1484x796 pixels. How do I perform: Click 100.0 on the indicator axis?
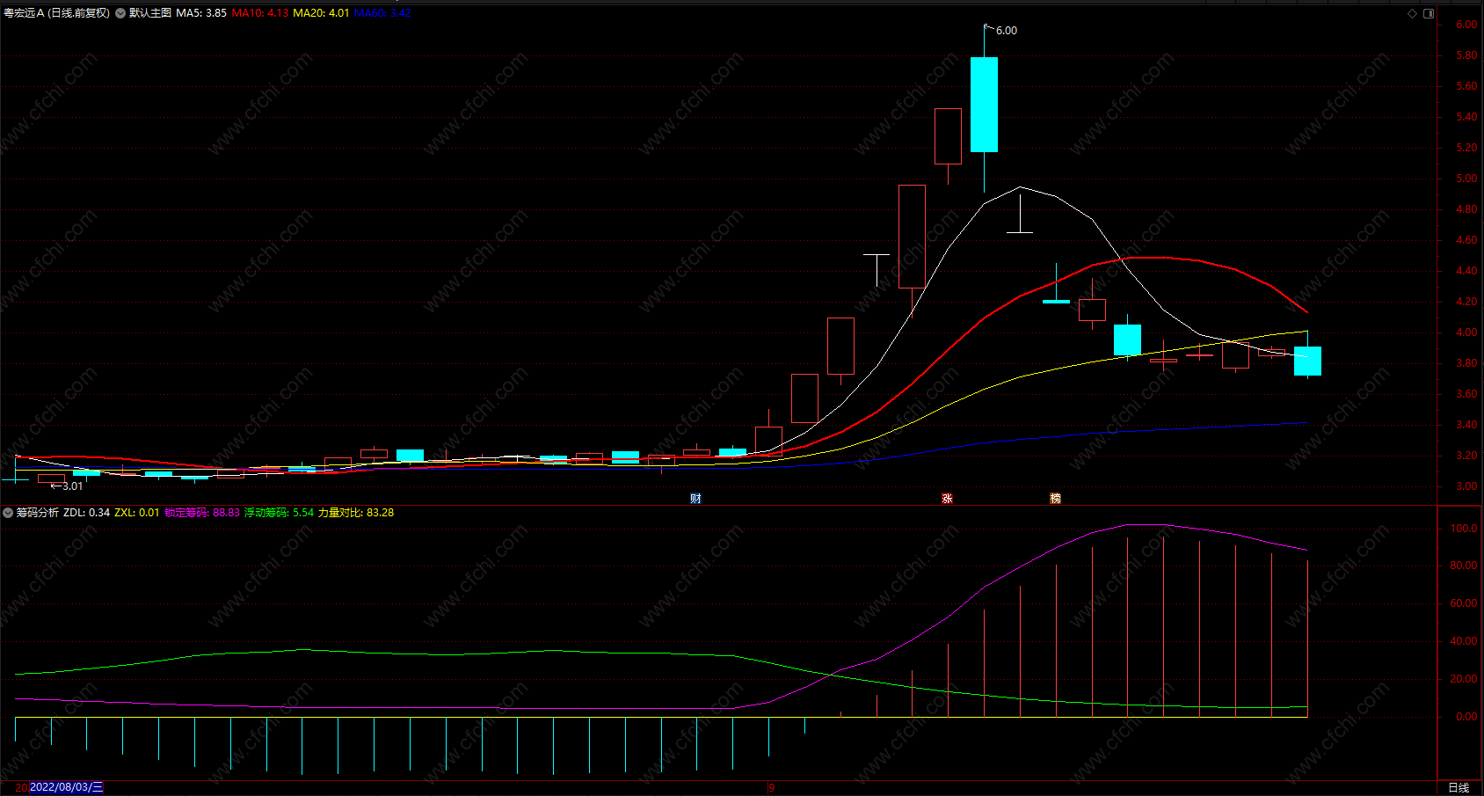(x=1464, y=529)
